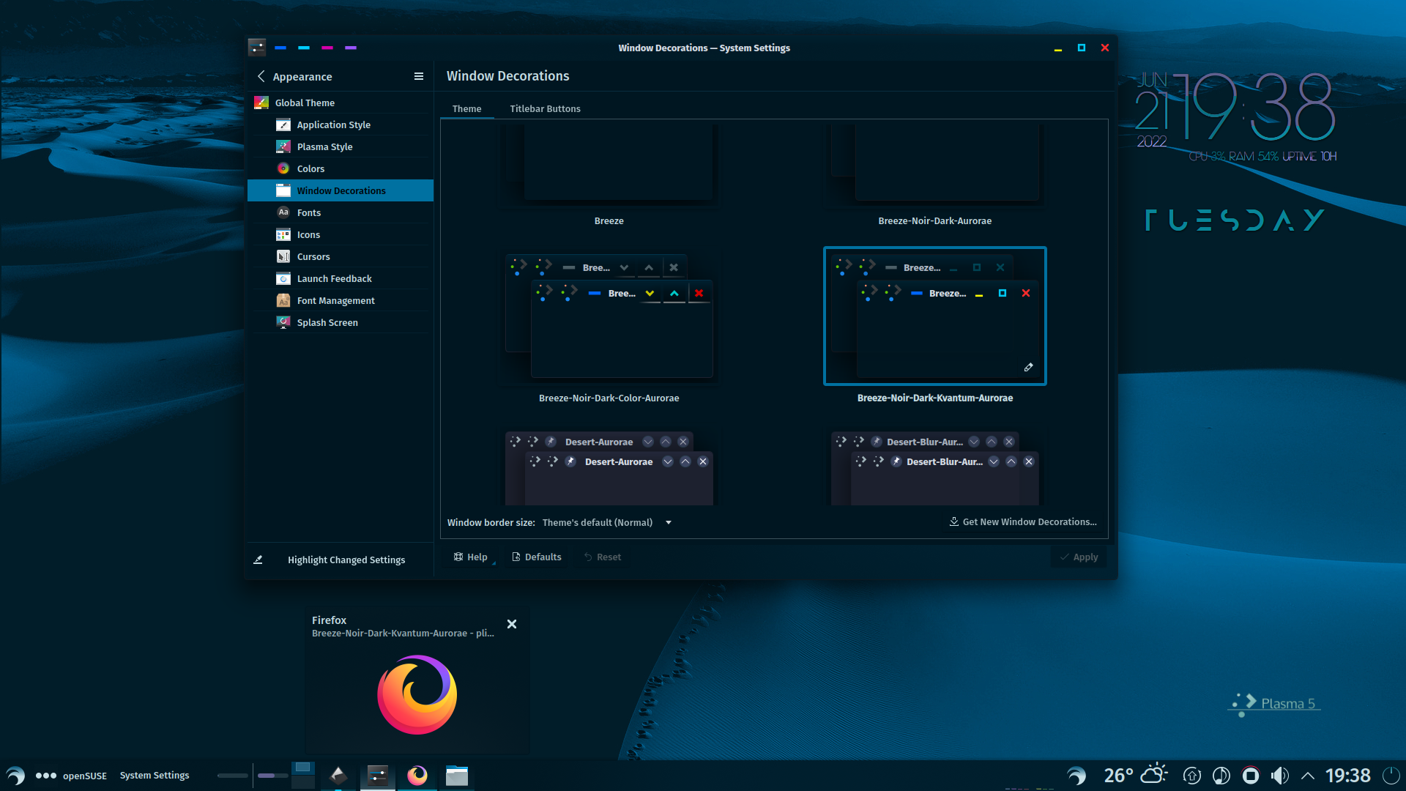This screenshot has height=791, width=1406.
Task: Click the edit pencil on Kvantum-Aurorae theme
Action: tap(1028, 367)
